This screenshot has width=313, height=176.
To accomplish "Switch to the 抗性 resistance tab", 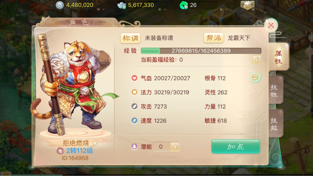I will (x=276, y=91).
